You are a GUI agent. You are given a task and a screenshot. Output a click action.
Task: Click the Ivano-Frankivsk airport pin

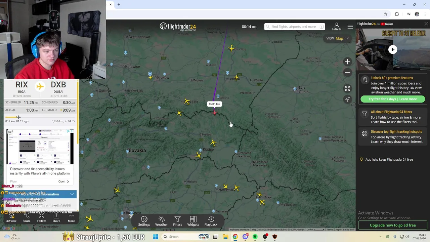pos(320,138)
